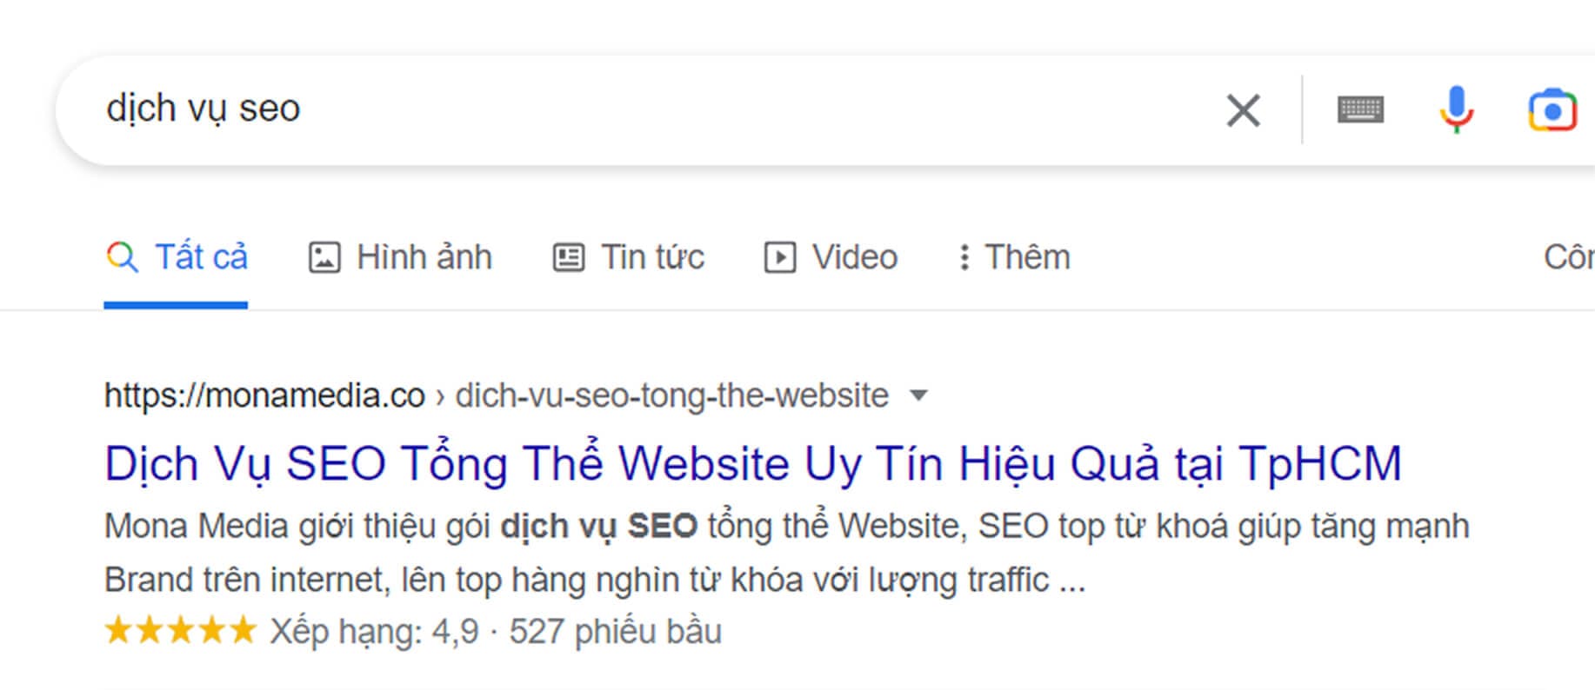Start voice search with the microphone icon
1595x690 pixels.
[x=1456, y=110]
